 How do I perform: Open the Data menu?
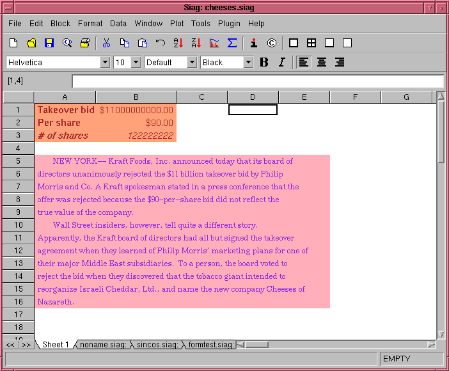(118, 24)
